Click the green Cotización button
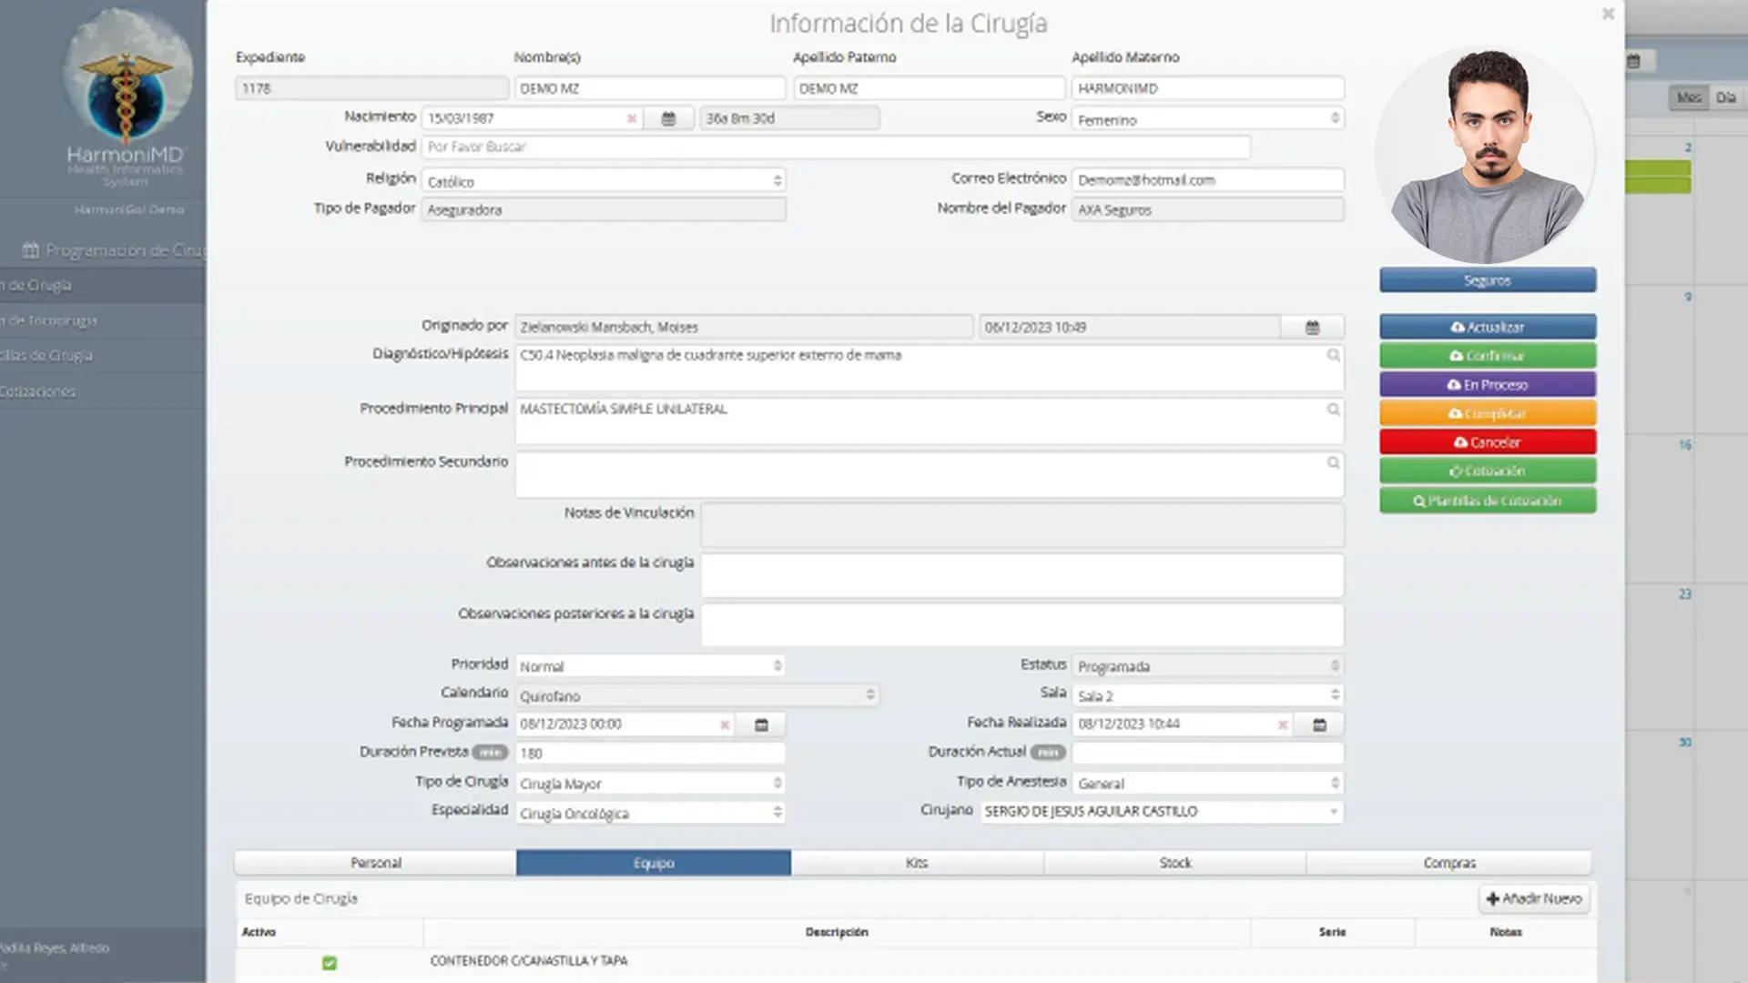The image size is (1748, 983). click(x=1488, y=471)
